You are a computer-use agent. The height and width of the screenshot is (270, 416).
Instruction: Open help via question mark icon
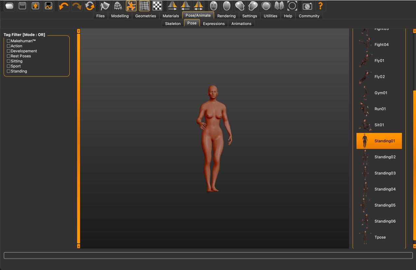click(320, 6)
